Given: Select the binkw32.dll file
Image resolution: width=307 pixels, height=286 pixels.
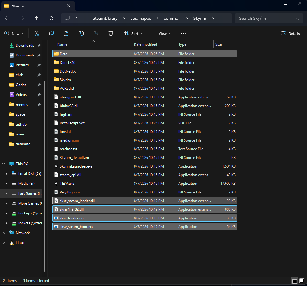Looking at the screenshot, I should click(145, 106).
